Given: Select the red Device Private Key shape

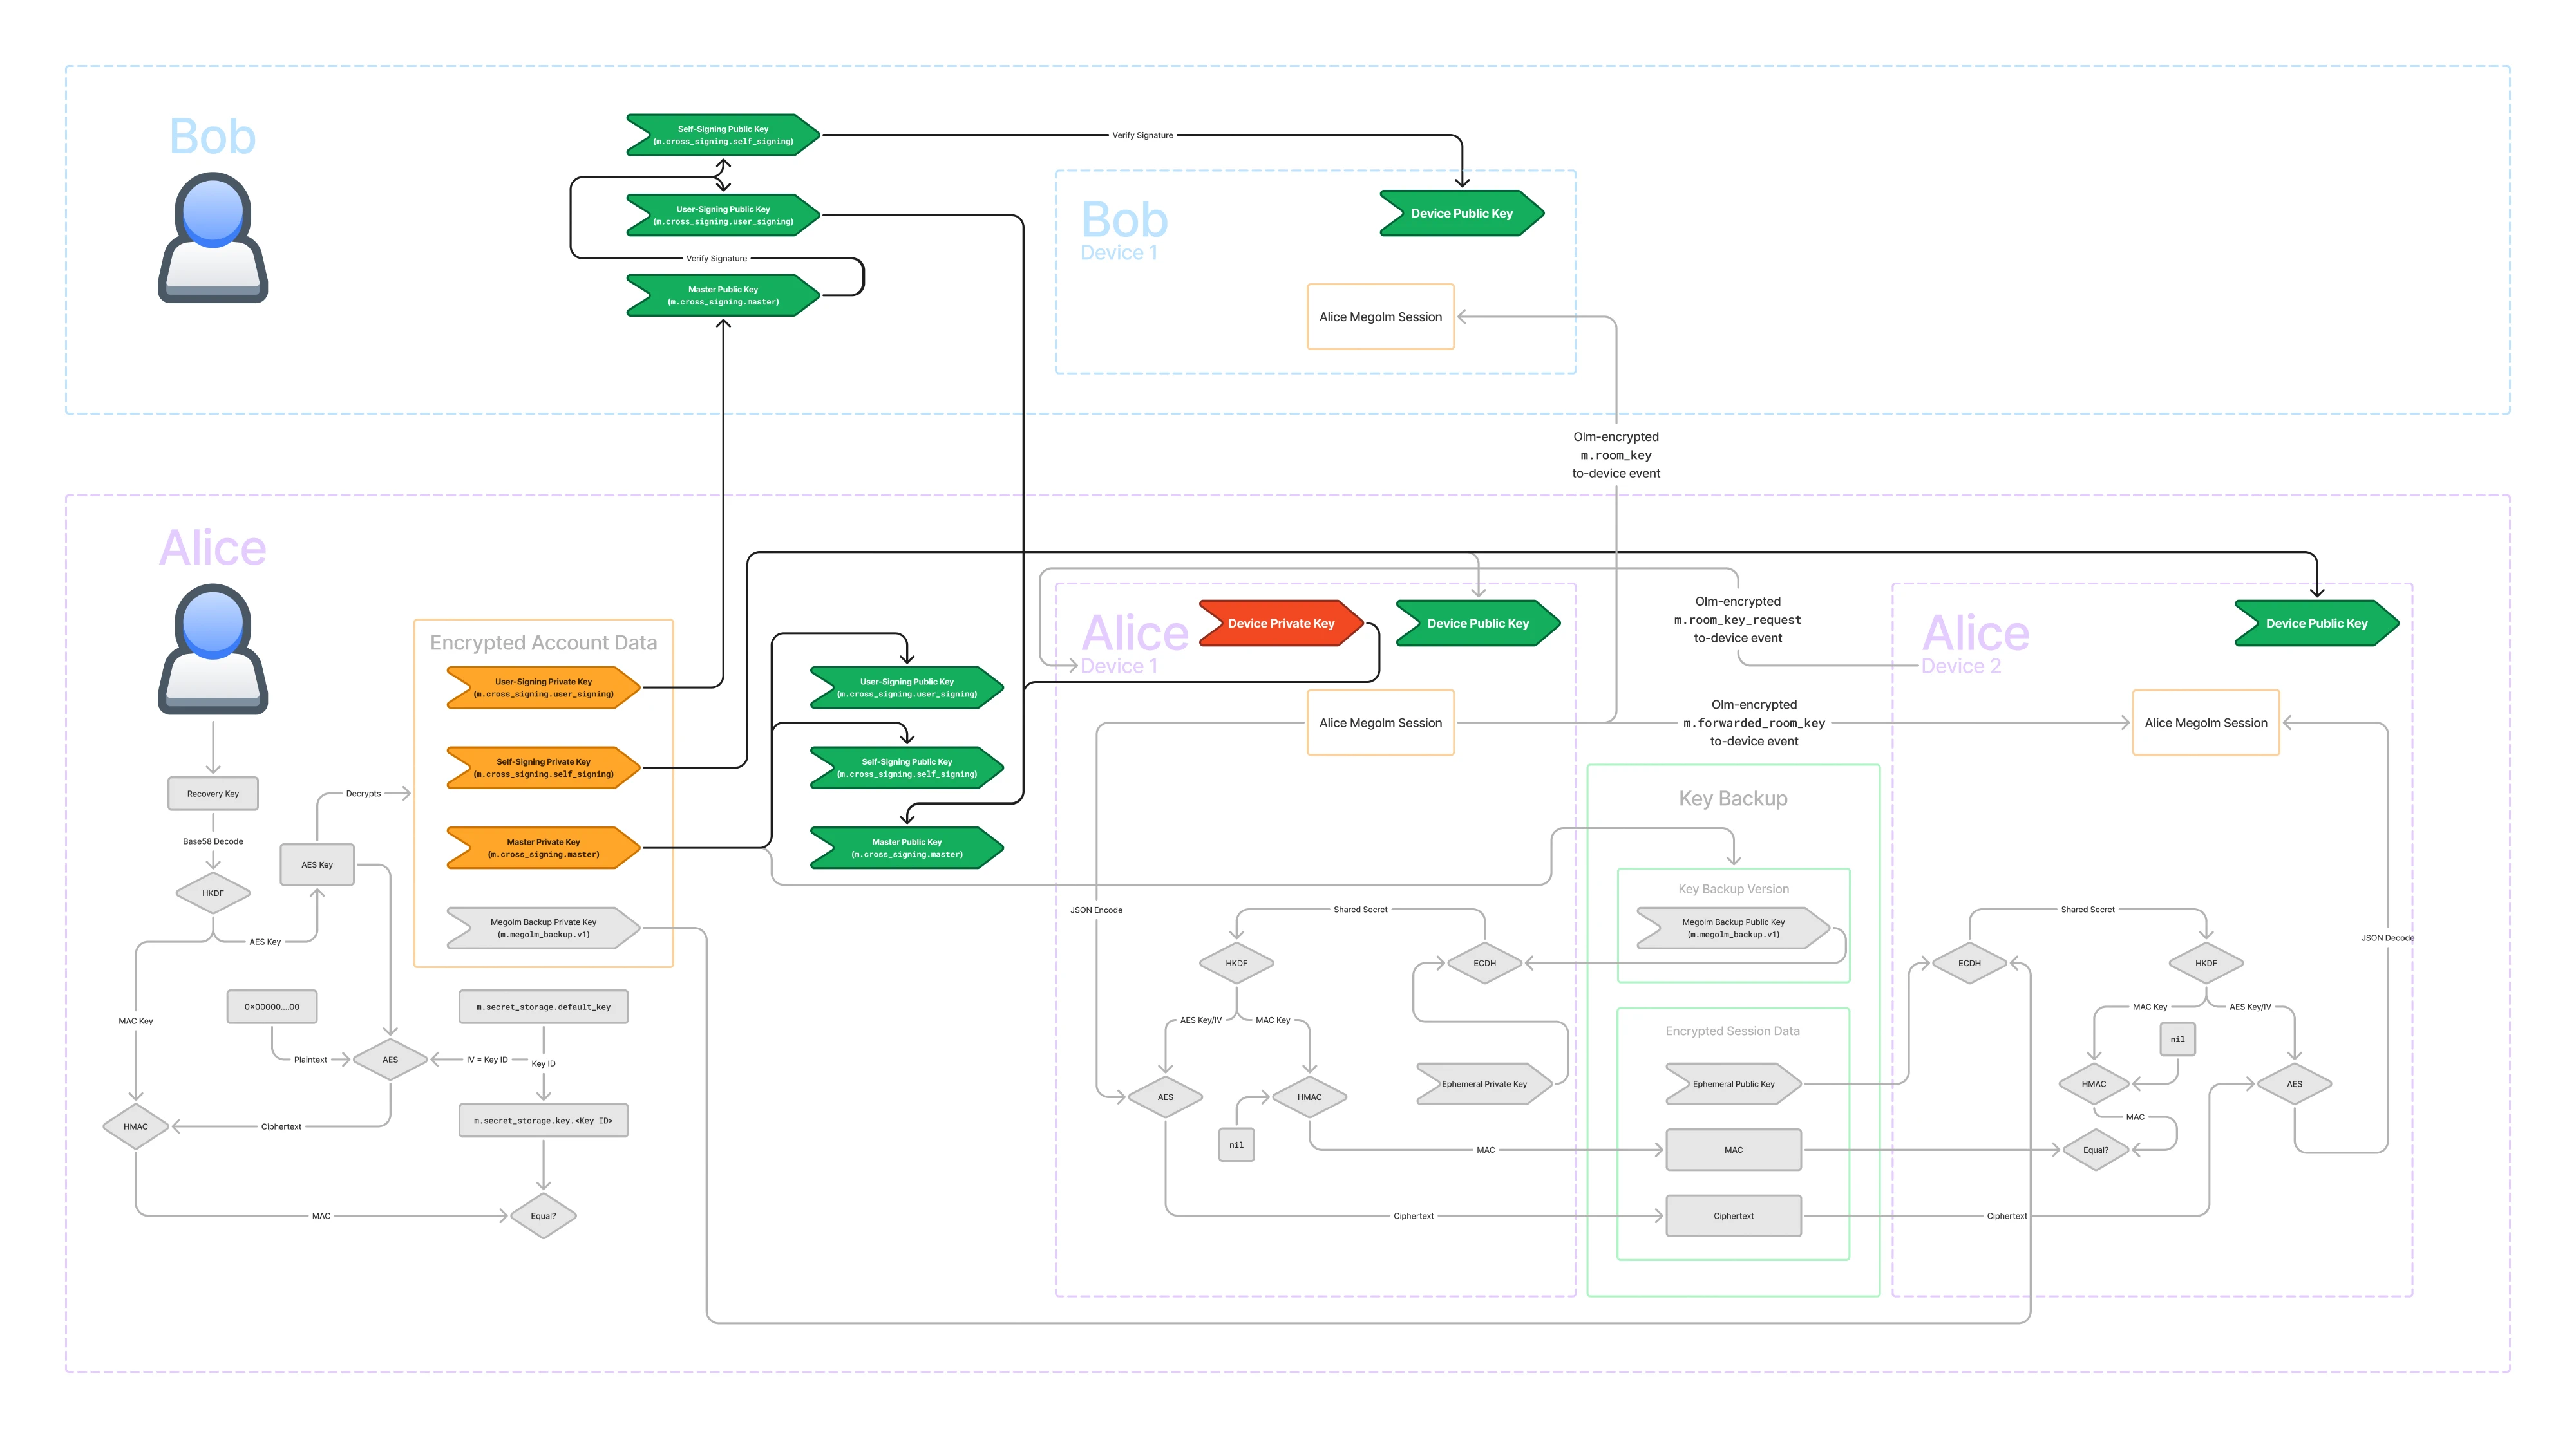Looking at the screenshot, I should [x=1280, y=622].
